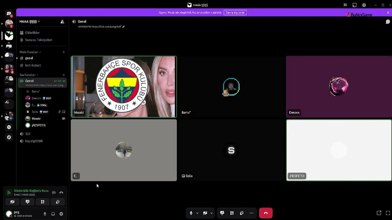Open user settings gear
Viewport: 392px width, 220px height.
(61, 214)
